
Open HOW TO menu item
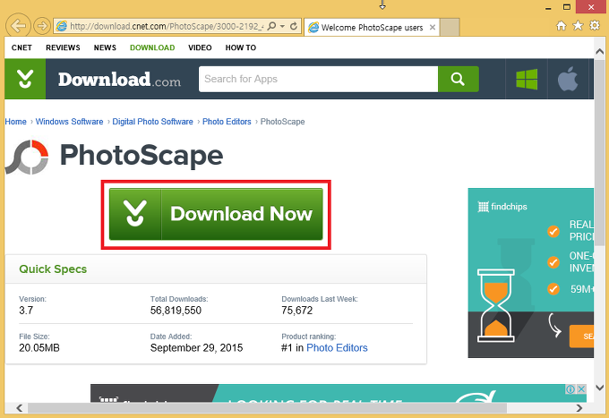241,47
